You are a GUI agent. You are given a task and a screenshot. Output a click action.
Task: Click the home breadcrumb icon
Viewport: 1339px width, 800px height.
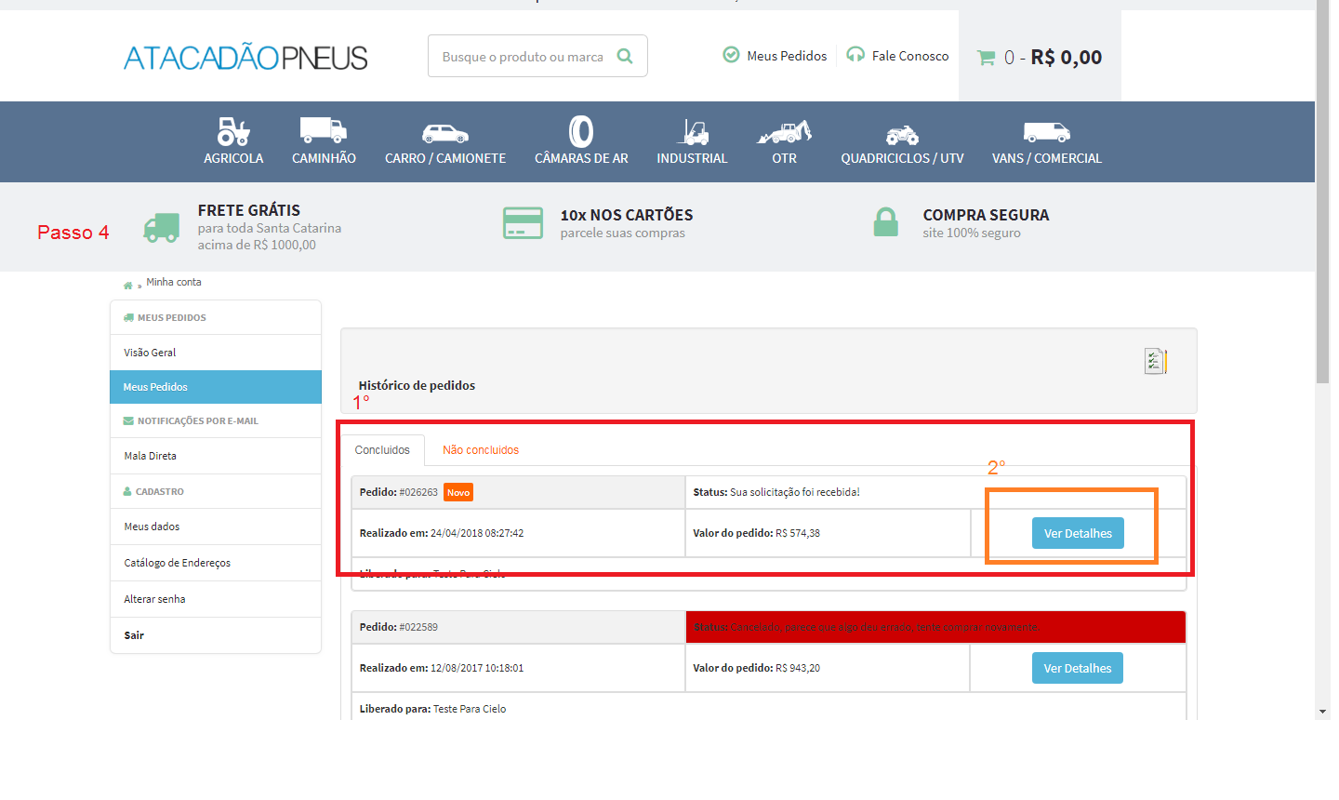[128, 285]
